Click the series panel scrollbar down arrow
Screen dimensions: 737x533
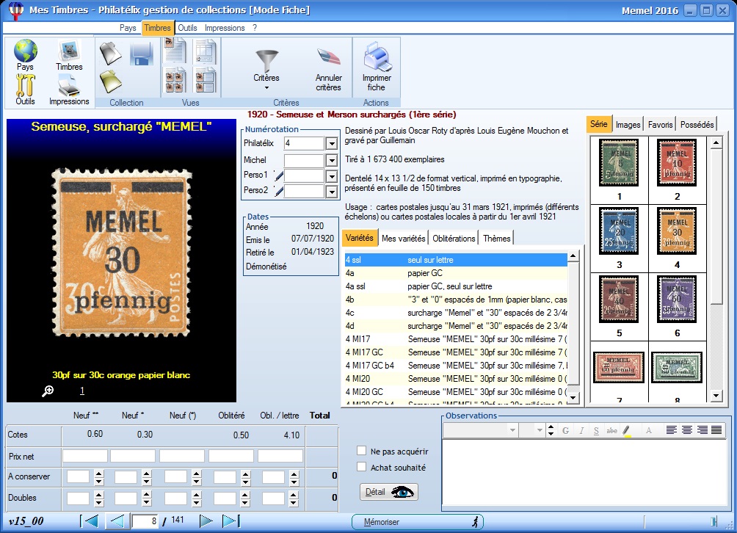[716, 396]
